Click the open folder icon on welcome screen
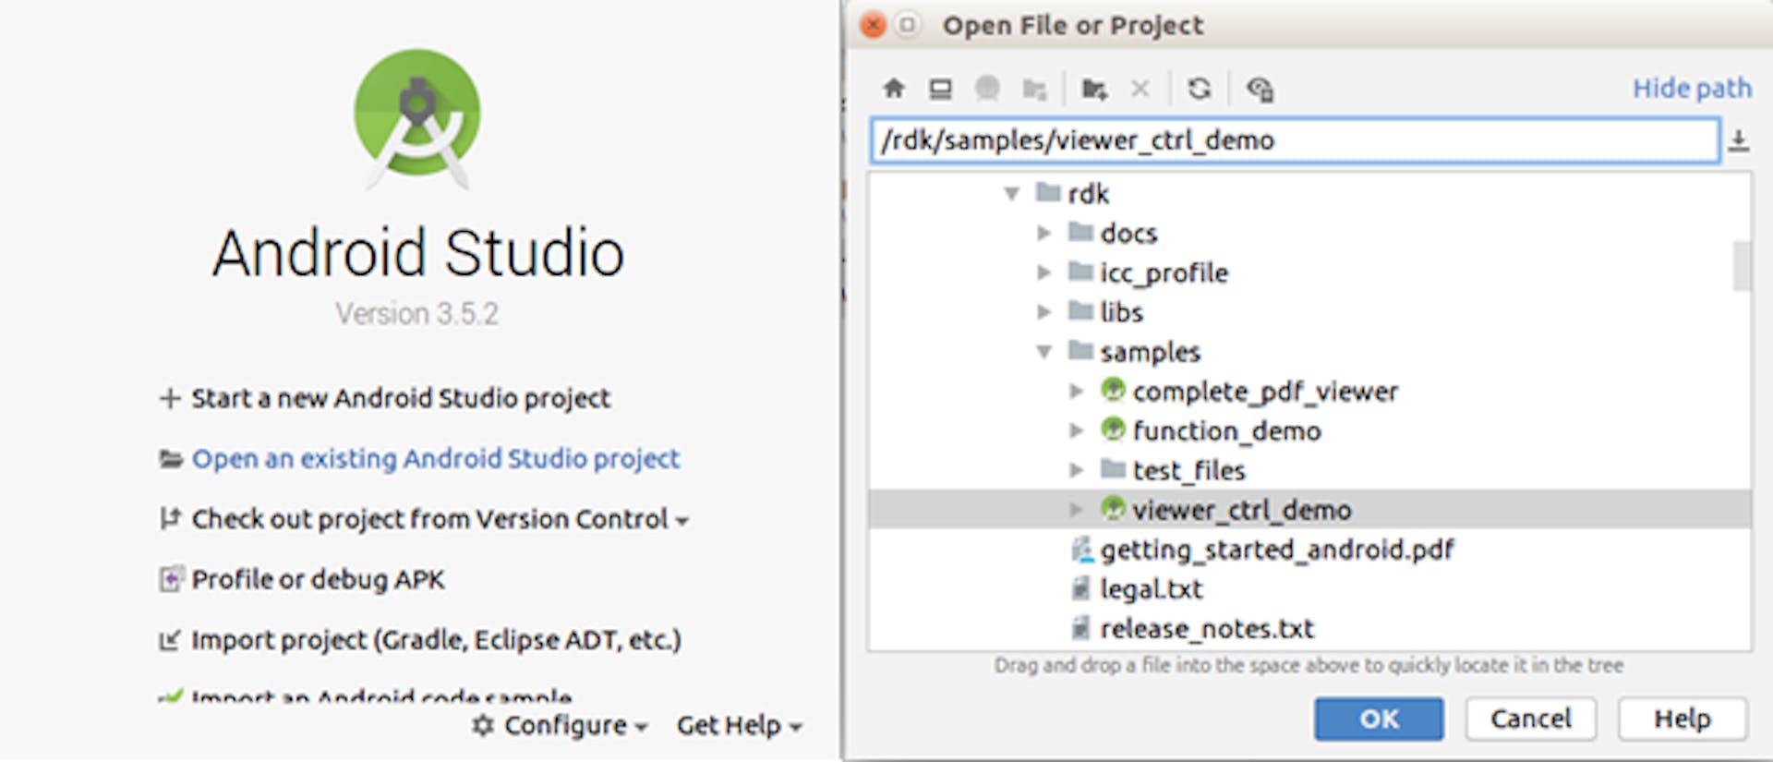Image resolution: width=1773 pixels, height=762 pixels. click(x=171, y=458)
